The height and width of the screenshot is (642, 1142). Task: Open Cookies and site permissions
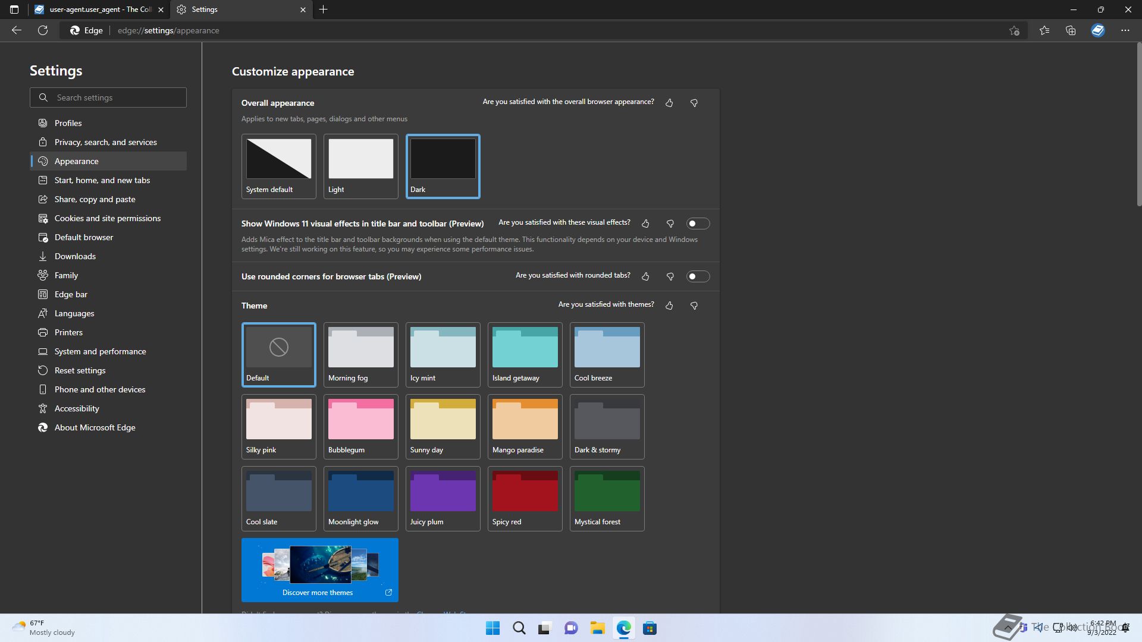coord(108,218)
